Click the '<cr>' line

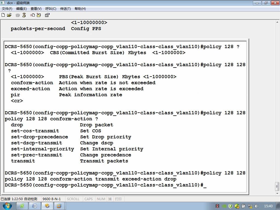pyautogui.click(x=17, y=101)
